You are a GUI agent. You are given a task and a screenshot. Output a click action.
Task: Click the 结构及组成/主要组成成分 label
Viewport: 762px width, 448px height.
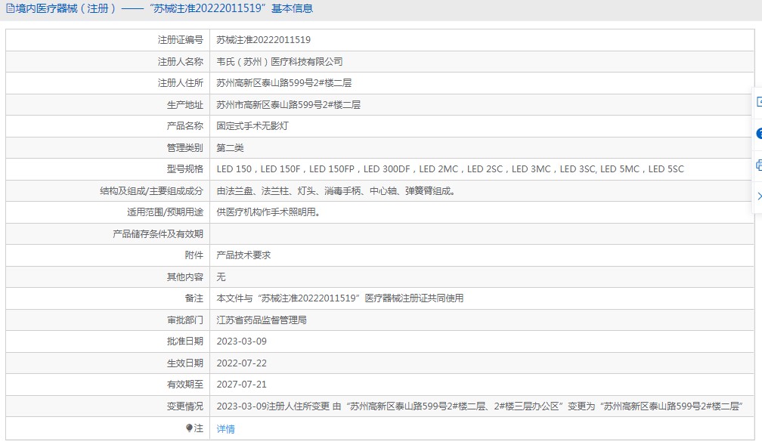[x=152, y=191]
